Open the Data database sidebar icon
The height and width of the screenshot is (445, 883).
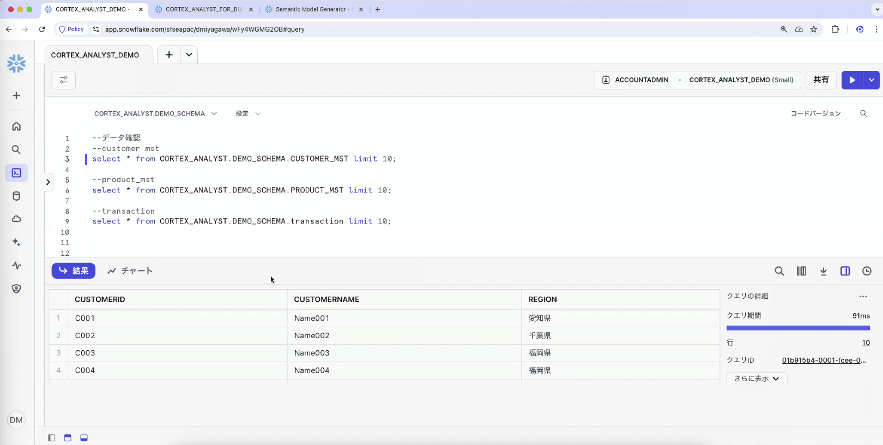point(16,196)
